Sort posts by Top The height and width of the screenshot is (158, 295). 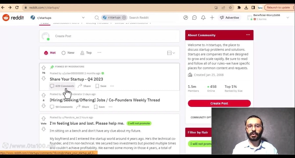86,53
